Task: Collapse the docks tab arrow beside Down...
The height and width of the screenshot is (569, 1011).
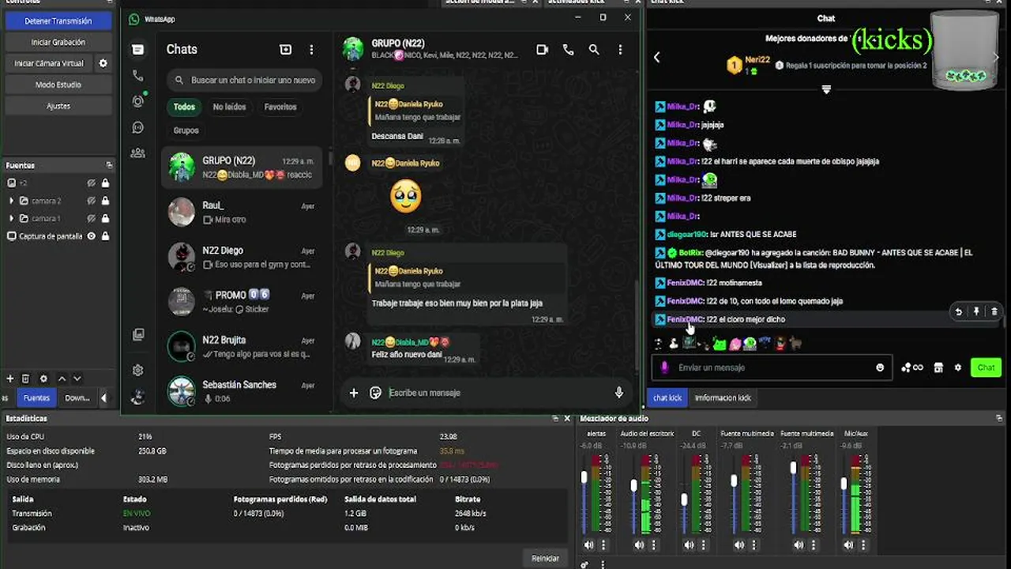Action: [103, 398]
